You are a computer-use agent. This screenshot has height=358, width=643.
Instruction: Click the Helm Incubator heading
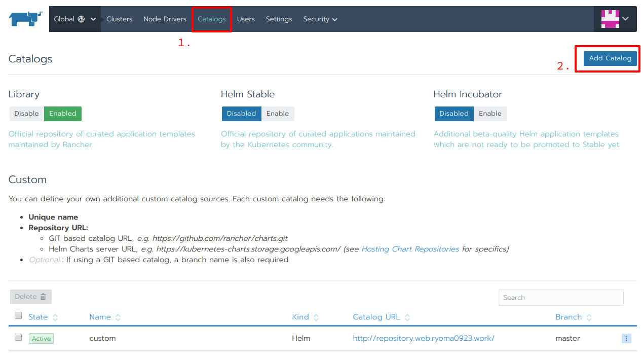click(x=468, y=94)
